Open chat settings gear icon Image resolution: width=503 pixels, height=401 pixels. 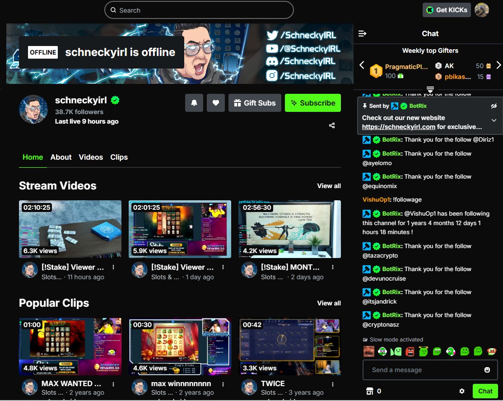462,391
